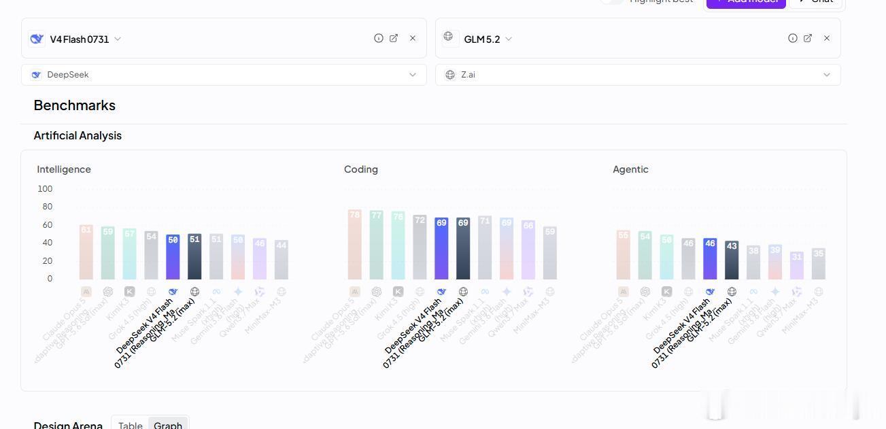Switch Design Arena to Table view
Viewport: 886px width, 429px height.
pos(130,424)
